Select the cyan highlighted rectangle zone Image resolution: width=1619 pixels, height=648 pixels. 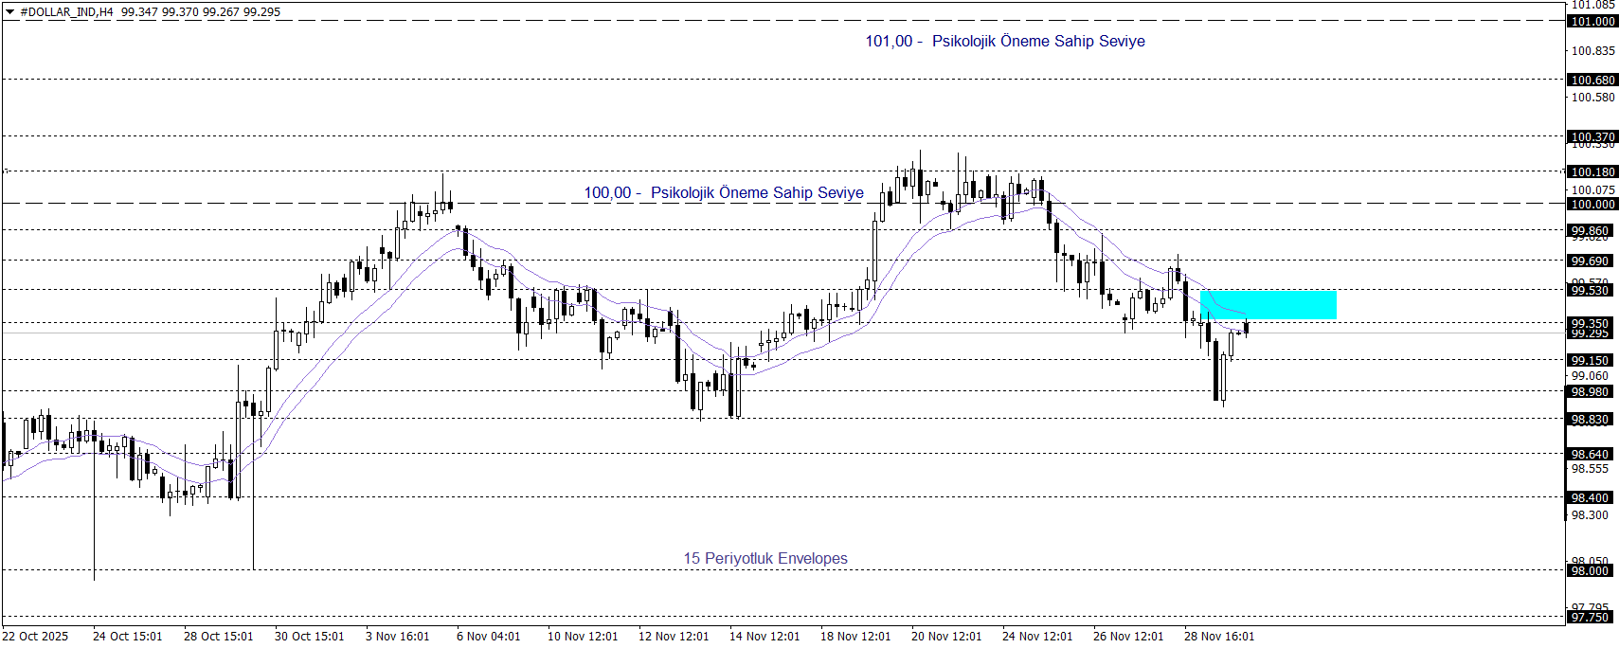tap(1268, 305)
